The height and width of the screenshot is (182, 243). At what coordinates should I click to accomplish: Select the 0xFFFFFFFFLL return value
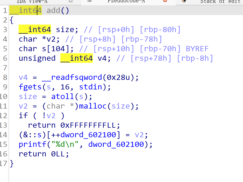point(88,125)
